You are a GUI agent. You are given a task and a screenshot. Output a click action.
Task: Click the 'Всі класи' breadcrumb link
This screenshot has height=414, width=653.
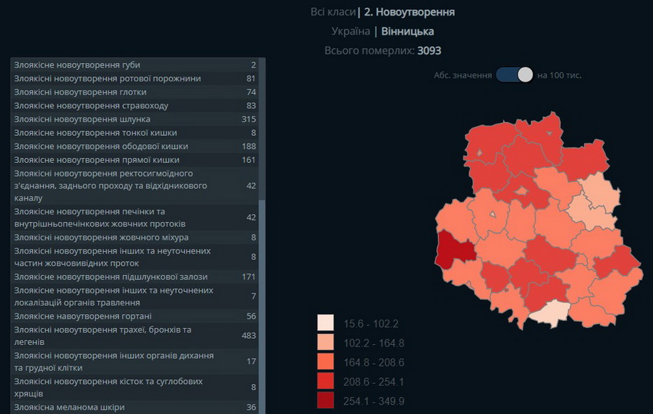click(333, 12)
